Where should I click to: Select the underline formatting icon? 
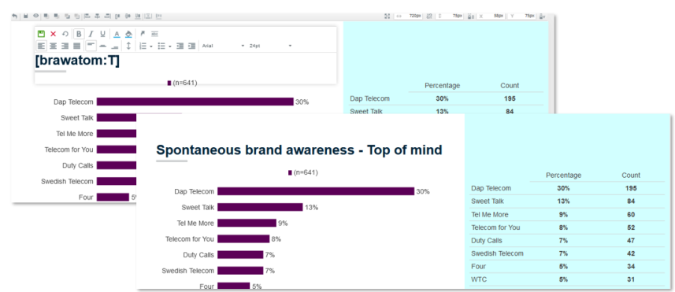[102, 34]
